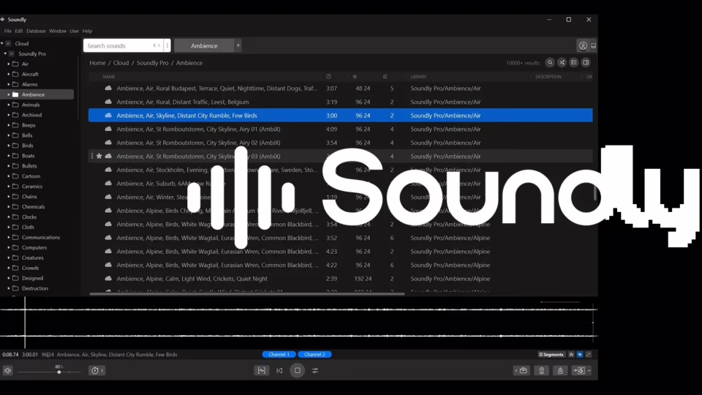Sort by LIBRARY column header
The image size is (702, 395).
(418, 77)
